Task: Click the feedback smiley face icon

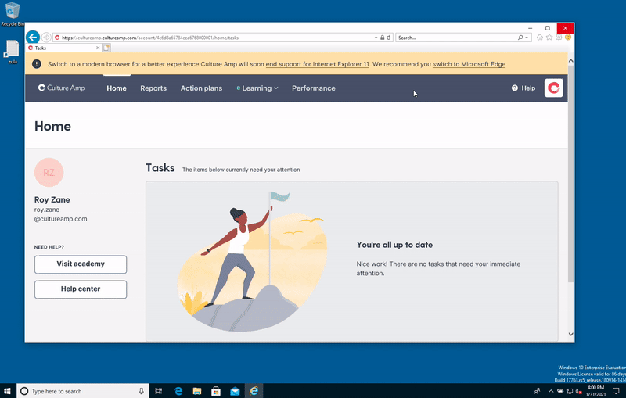Action: (568, 38)
